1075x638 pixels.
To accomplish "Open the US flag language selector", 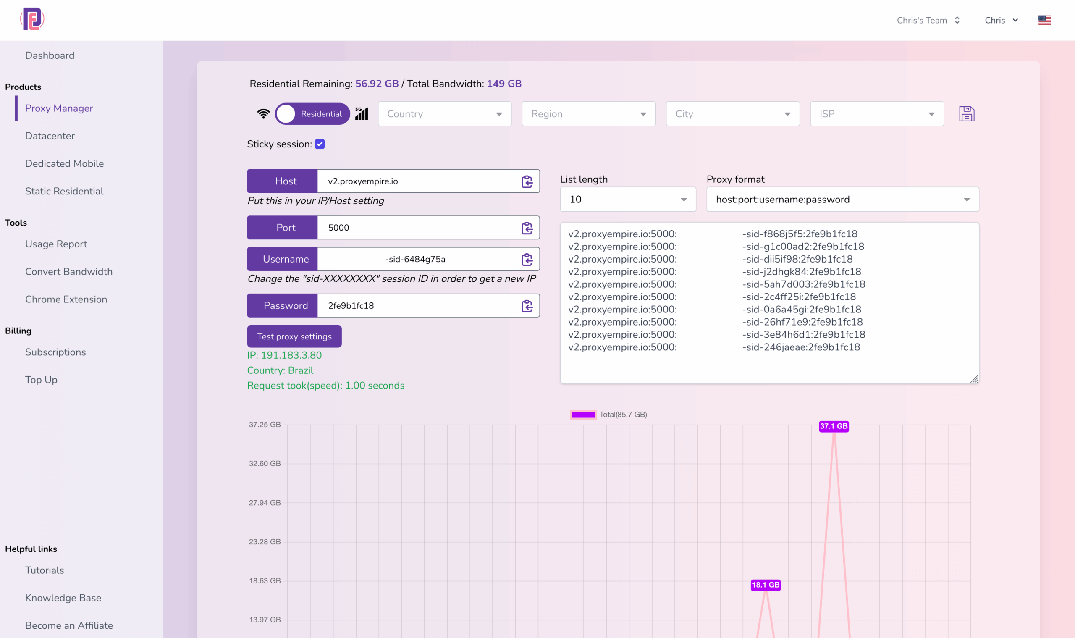I will 1045,20.
